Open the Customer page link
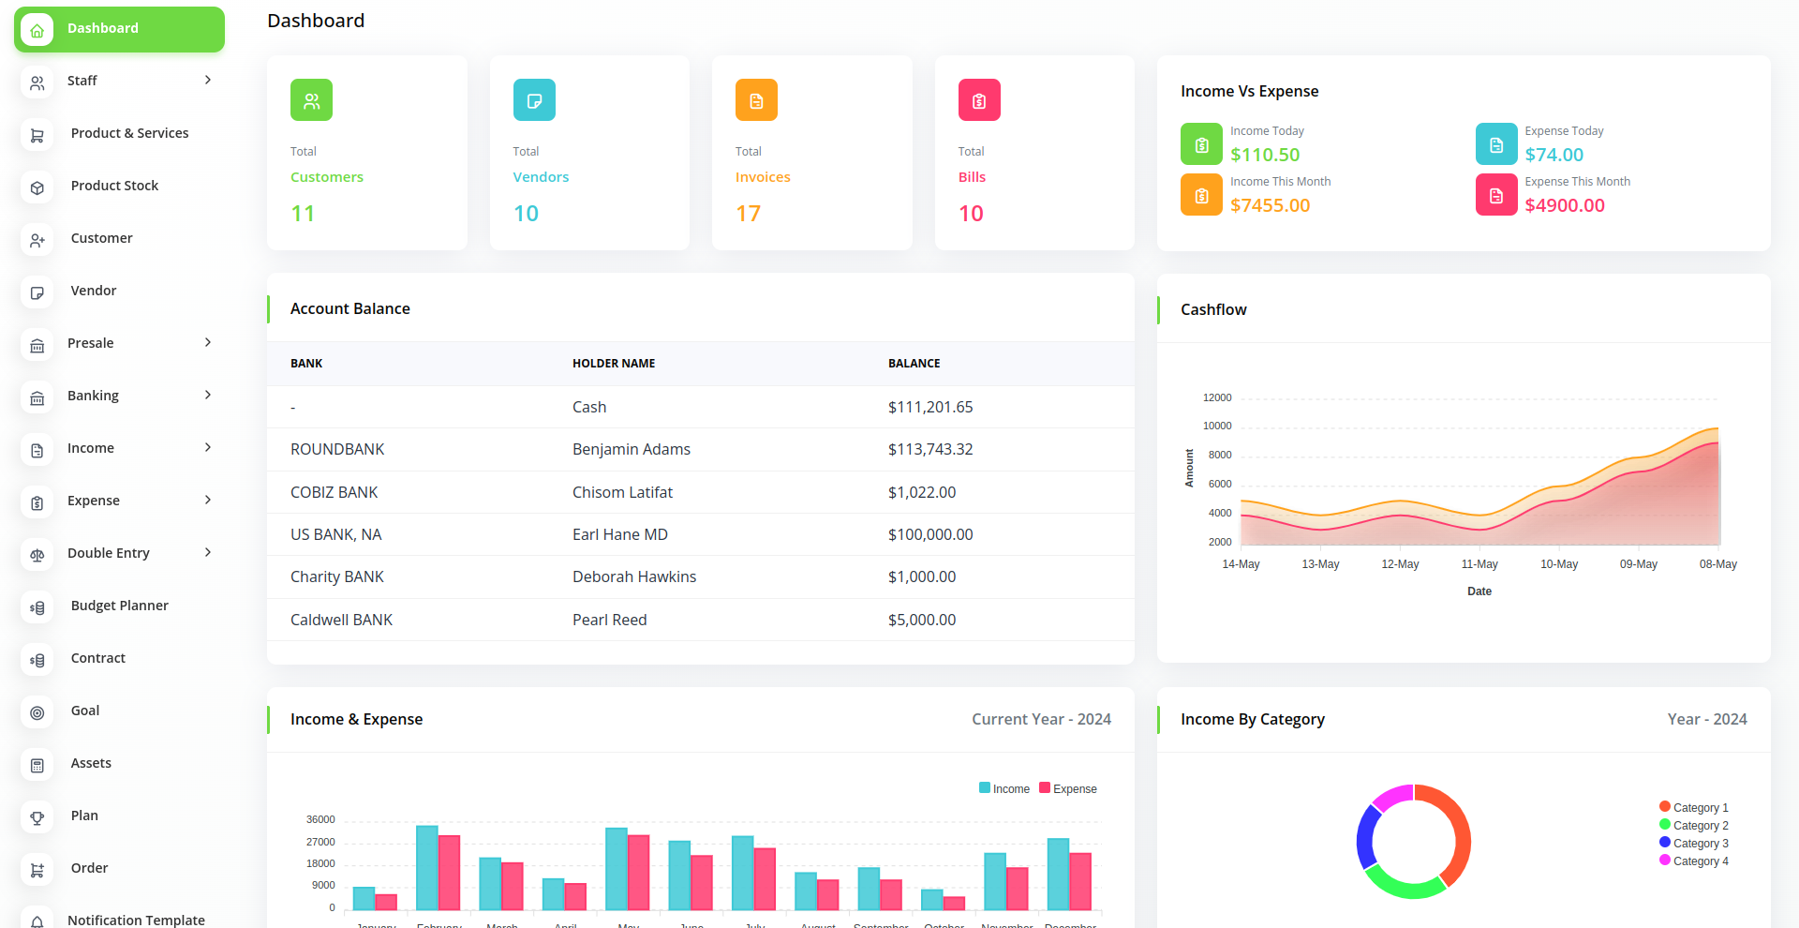 [x=101, y=238]
